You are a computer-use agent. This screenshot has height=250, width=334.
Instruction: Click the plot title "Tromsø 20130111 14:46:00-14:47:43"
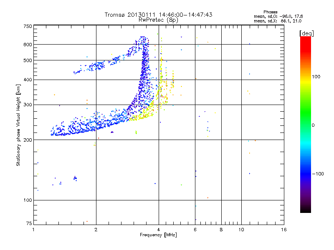point(158,15)
